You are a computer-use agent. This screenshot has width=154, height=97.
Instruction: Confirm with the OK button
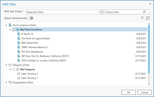point(128,92)
